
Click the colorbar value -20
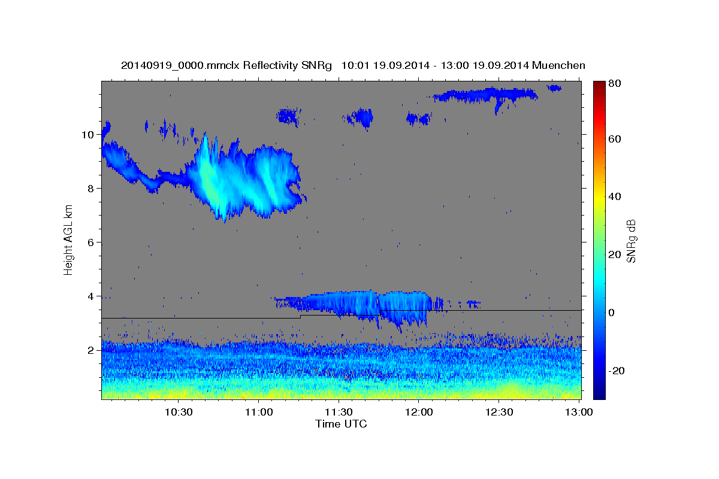click(618, 371)
